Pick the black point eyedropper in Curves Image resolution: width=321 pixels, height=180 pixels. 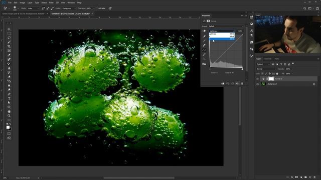tap(204, 36)
